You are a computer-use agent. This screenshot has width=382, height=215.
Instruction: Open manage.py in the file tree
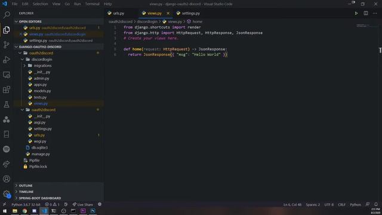coord(41,154)
